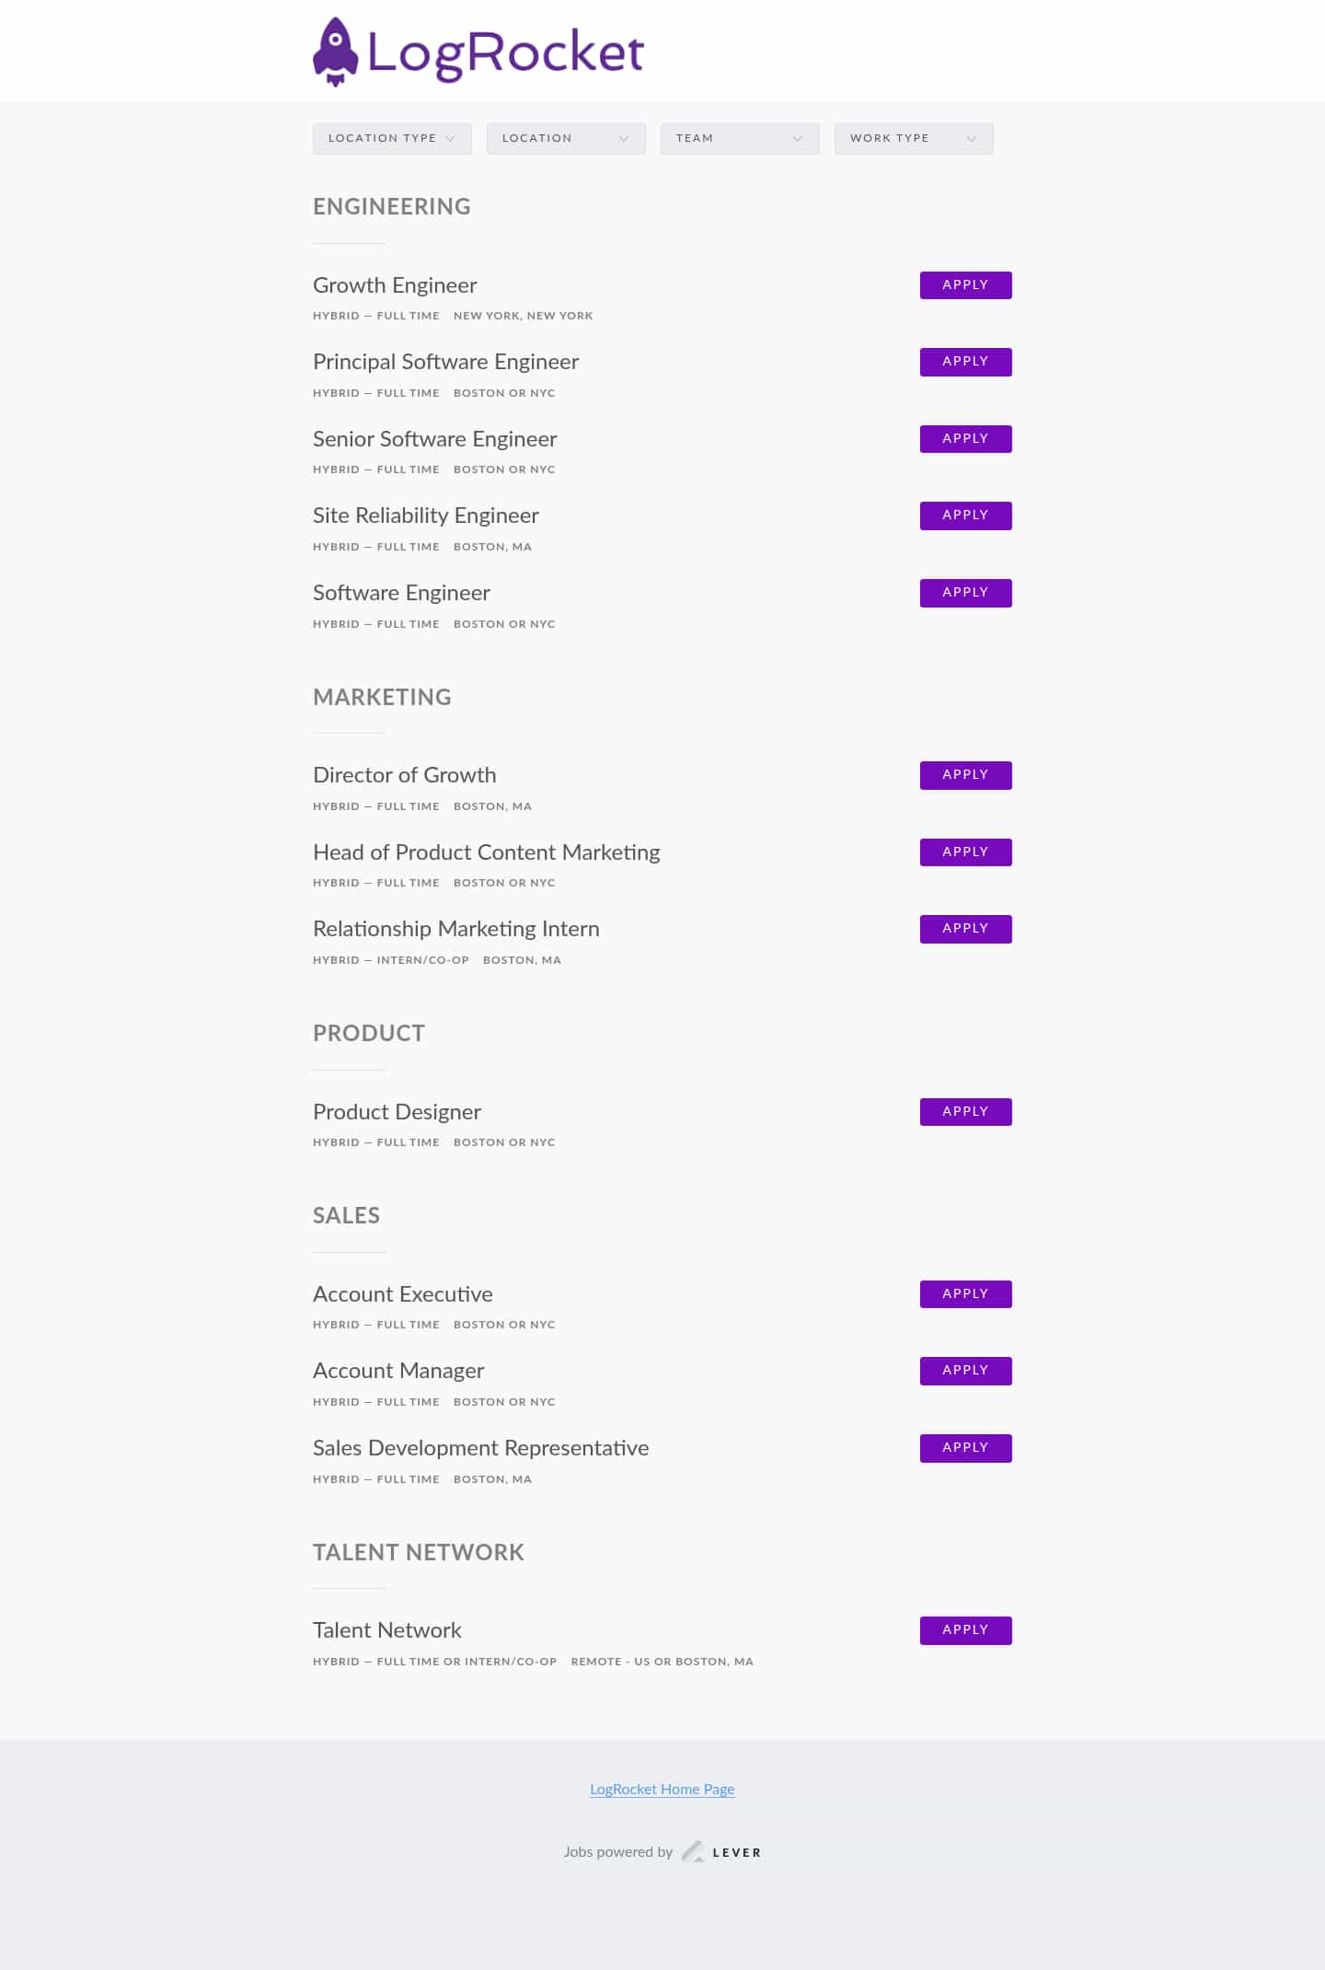The width and height of the screenshot is (1325, 1970).
Task: Open the Location Type filter dropdown
Action: [392, 139]
